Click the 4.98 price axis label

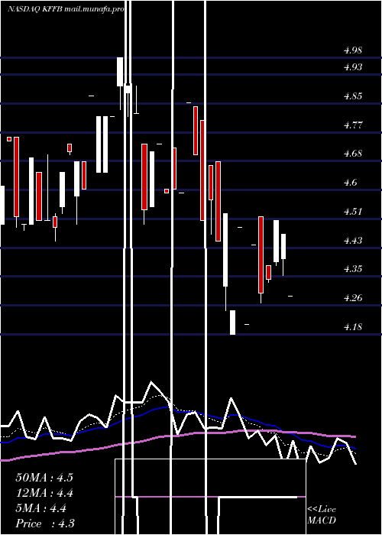point(353,50)
